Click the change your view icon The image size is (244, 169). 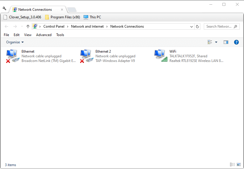(x=210, y=42)
